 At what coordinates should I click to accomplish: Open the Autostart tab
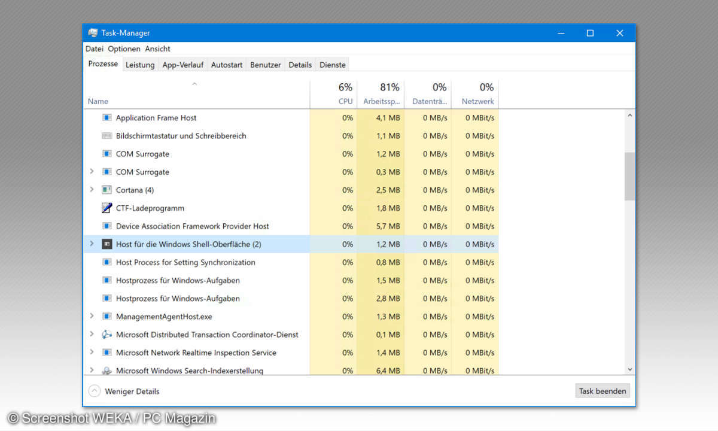pyautogui.click(x=227, y=65)
